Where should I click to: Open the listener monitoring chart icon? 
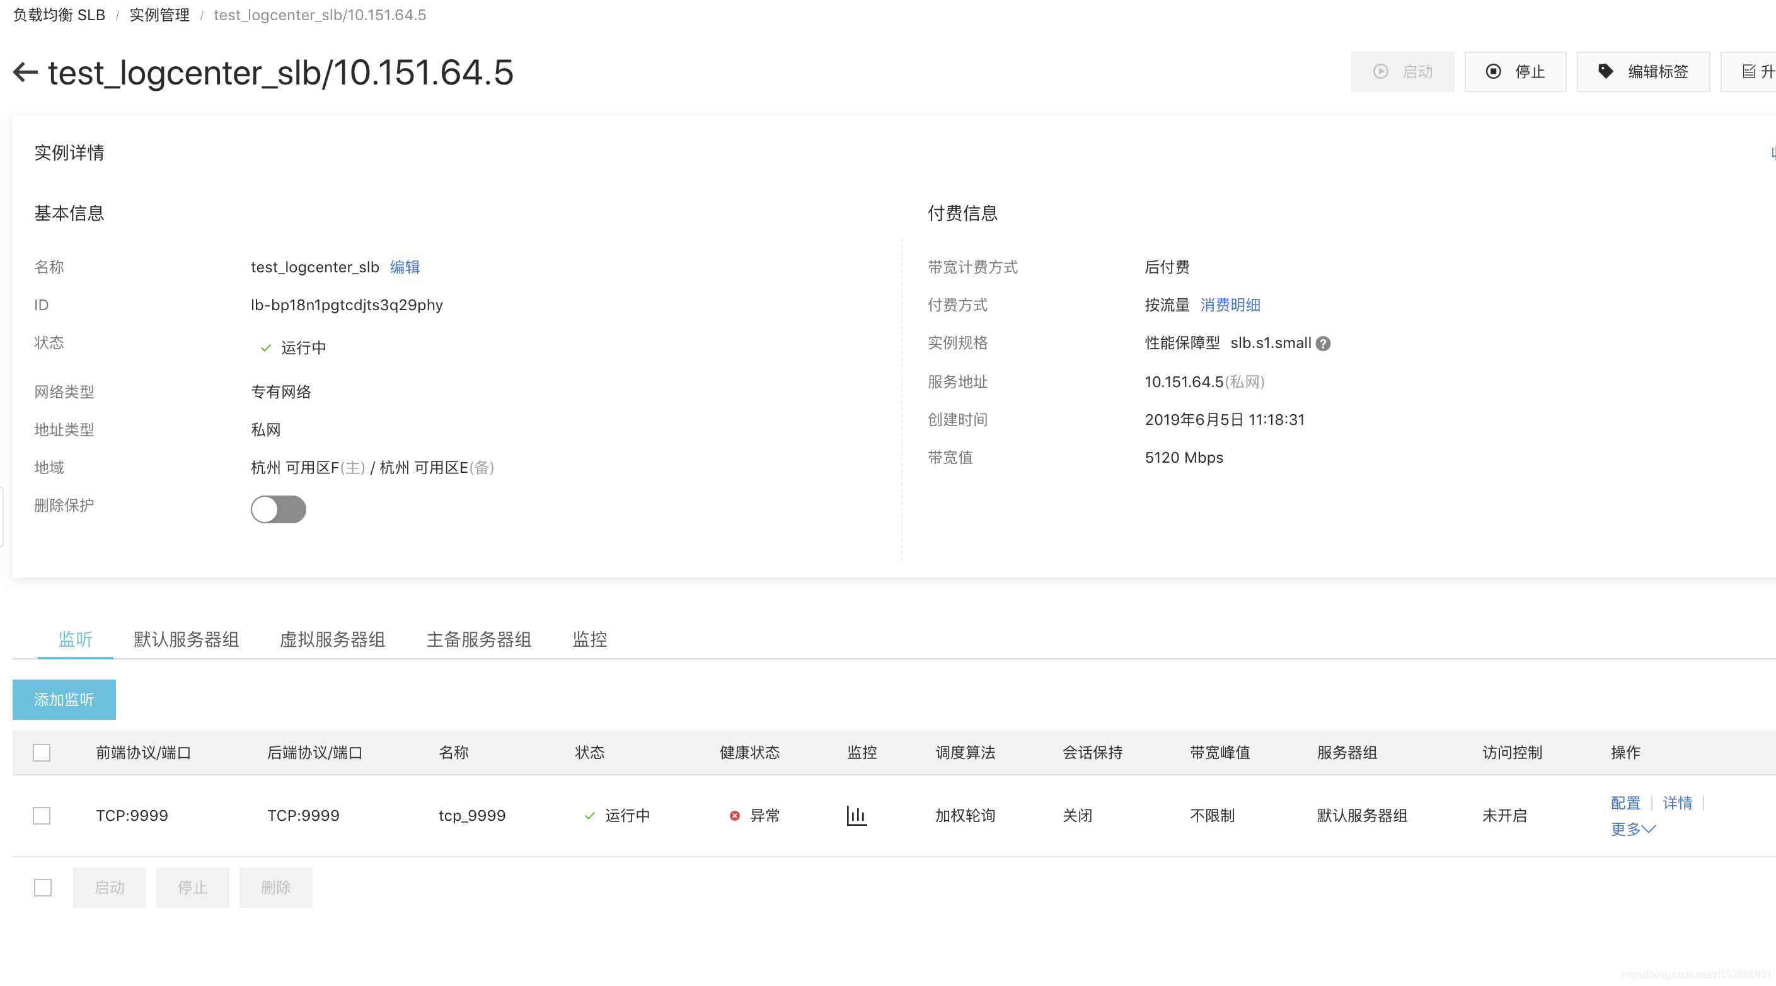856,815
